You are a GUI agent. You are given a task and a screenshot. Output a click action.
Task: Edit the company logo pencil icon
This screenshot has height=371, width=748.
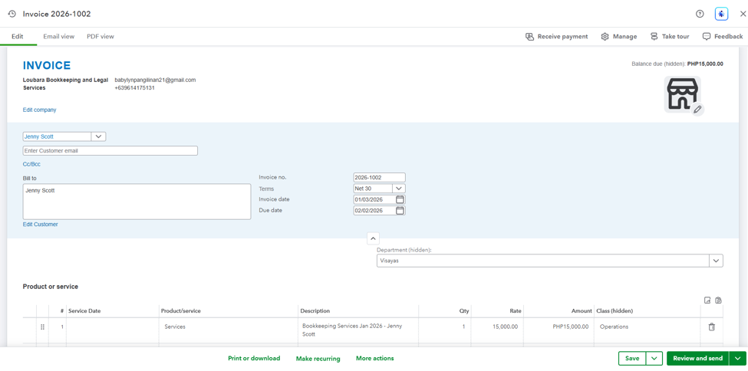click(697, 109)
